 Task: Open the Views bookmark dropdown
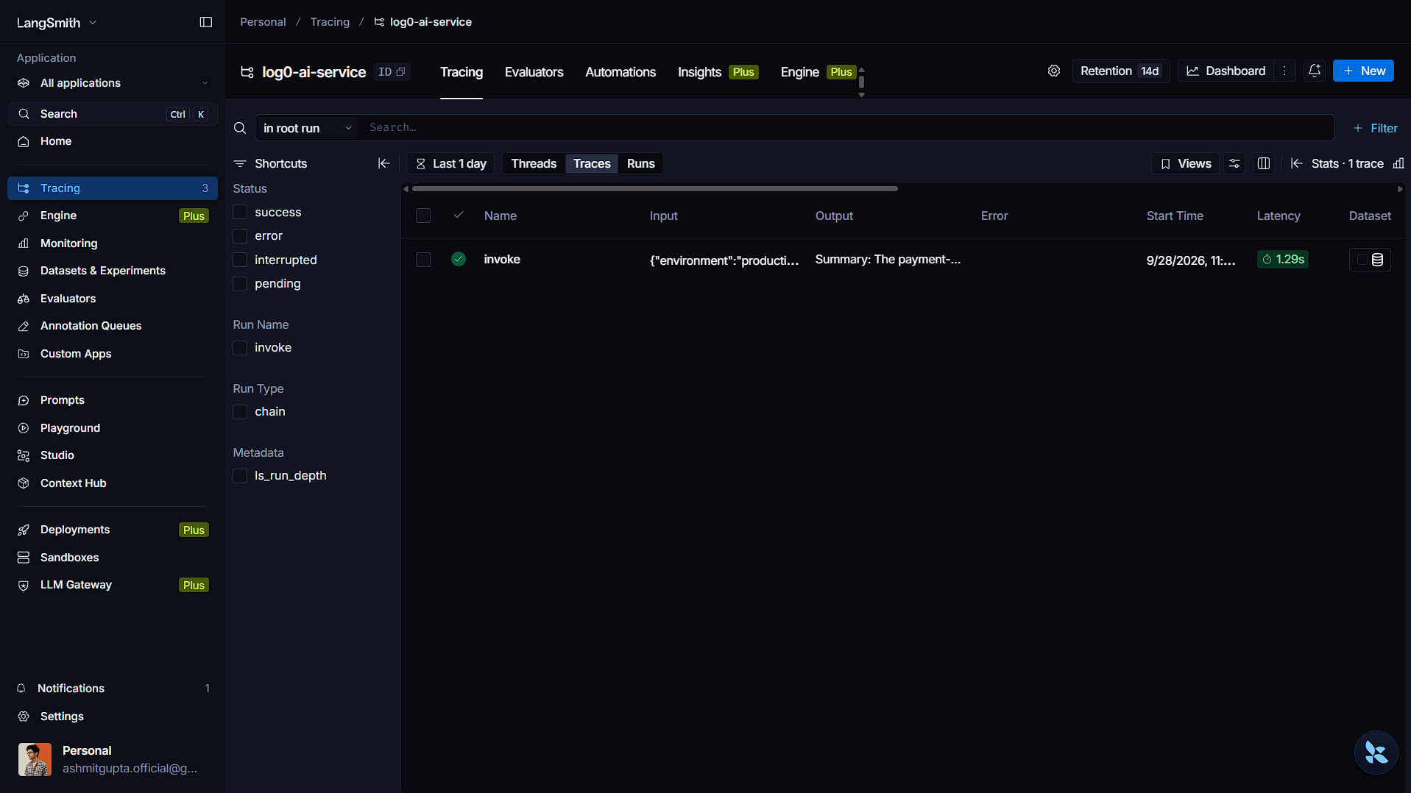click(x=1185, y=163)
